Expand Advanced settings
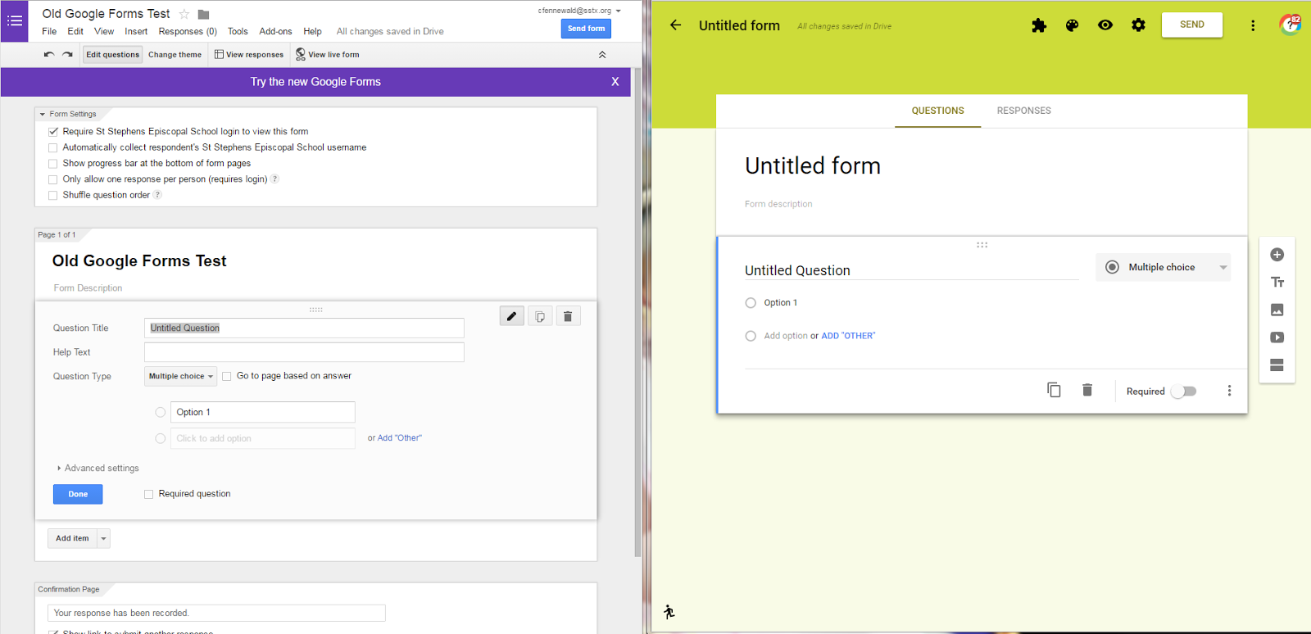The height and width of the screenshot is (634, 1311). coord(97,469)
